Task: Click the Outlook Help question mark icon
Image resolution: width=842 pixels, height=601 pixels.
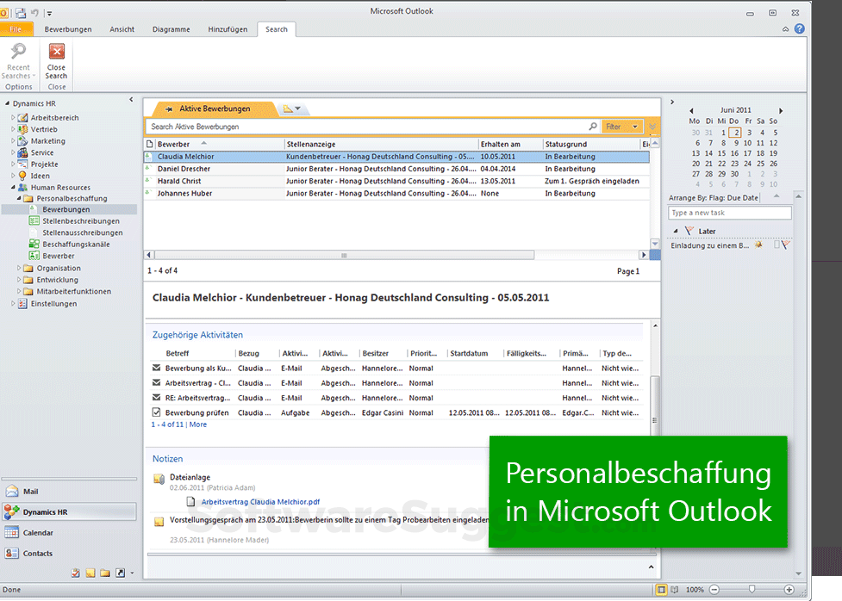Action: (799, 28)
